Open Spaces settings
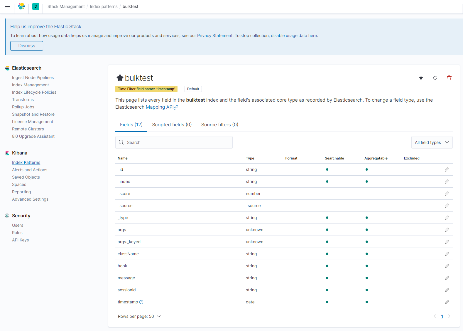The width and height of the screenshot is (463, 331). (19, 184)
